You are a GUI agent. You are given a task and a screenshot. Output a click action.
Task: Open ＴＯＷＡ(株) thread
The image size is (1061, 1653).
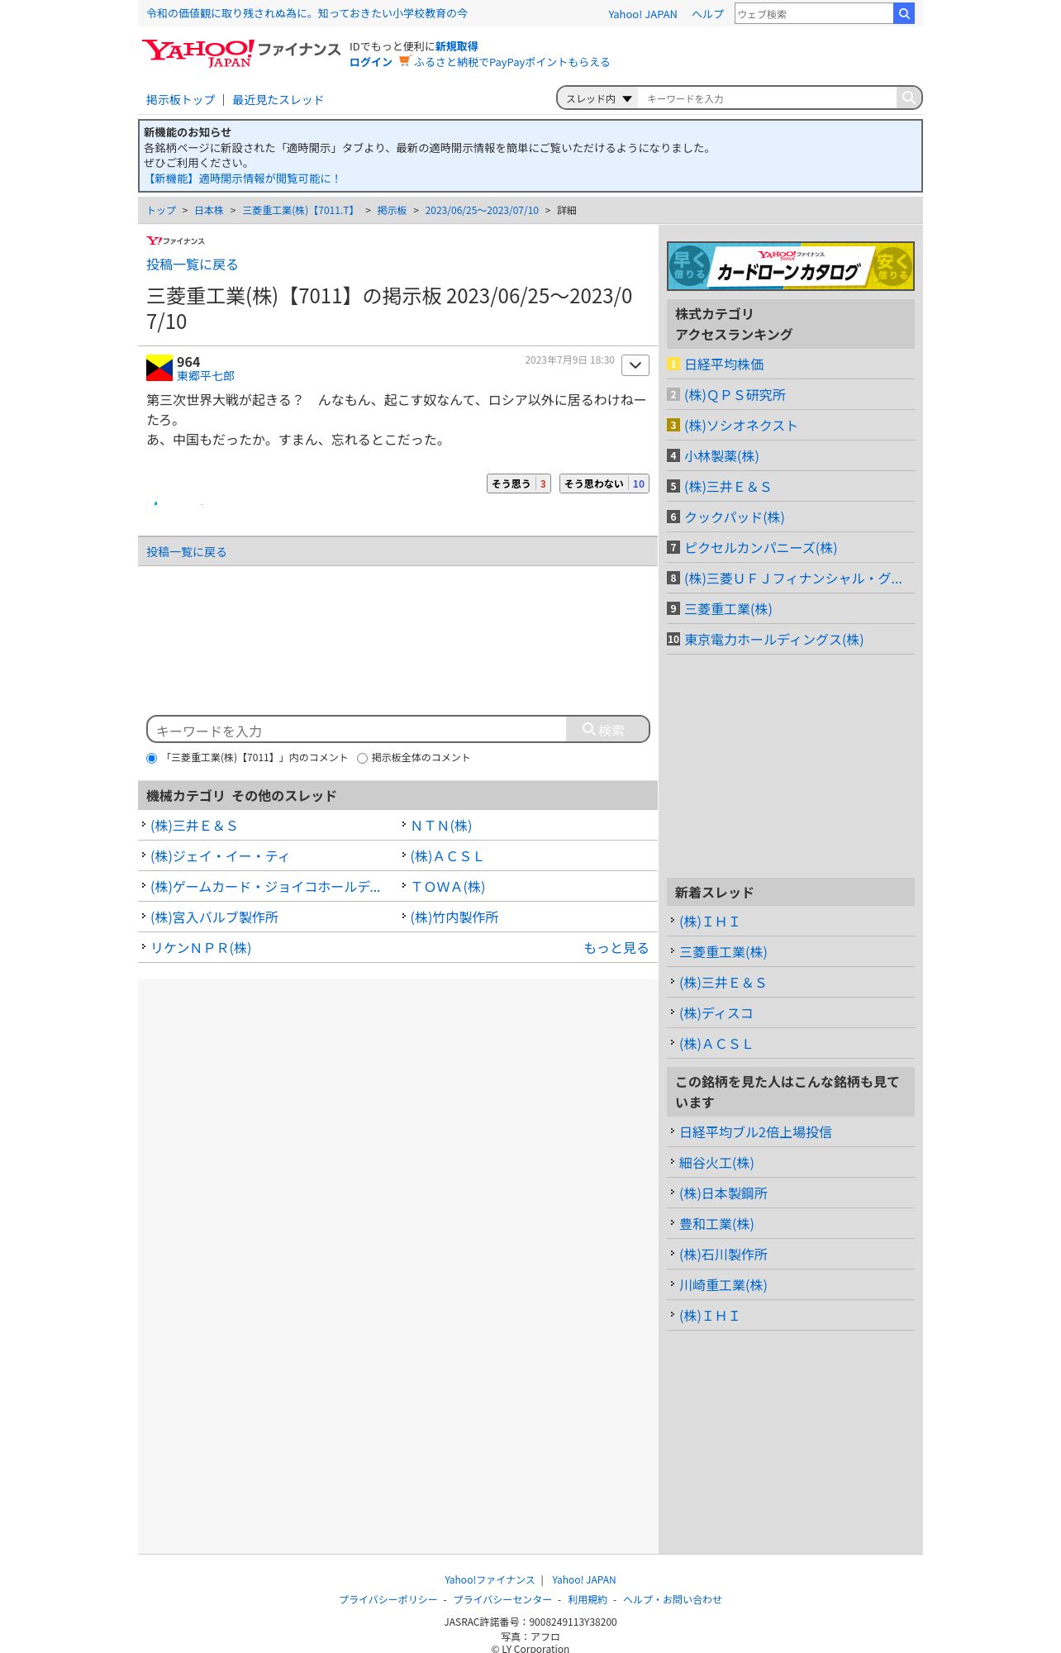pyautogui.click(x=448, y=887)
